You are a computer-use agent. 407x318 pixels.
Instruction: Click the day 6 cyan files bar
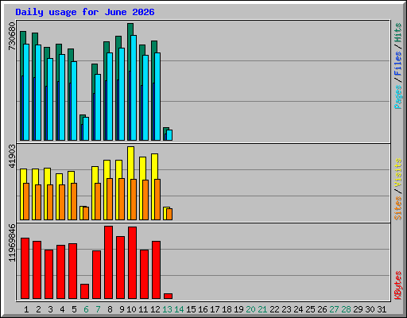[86, 129]
